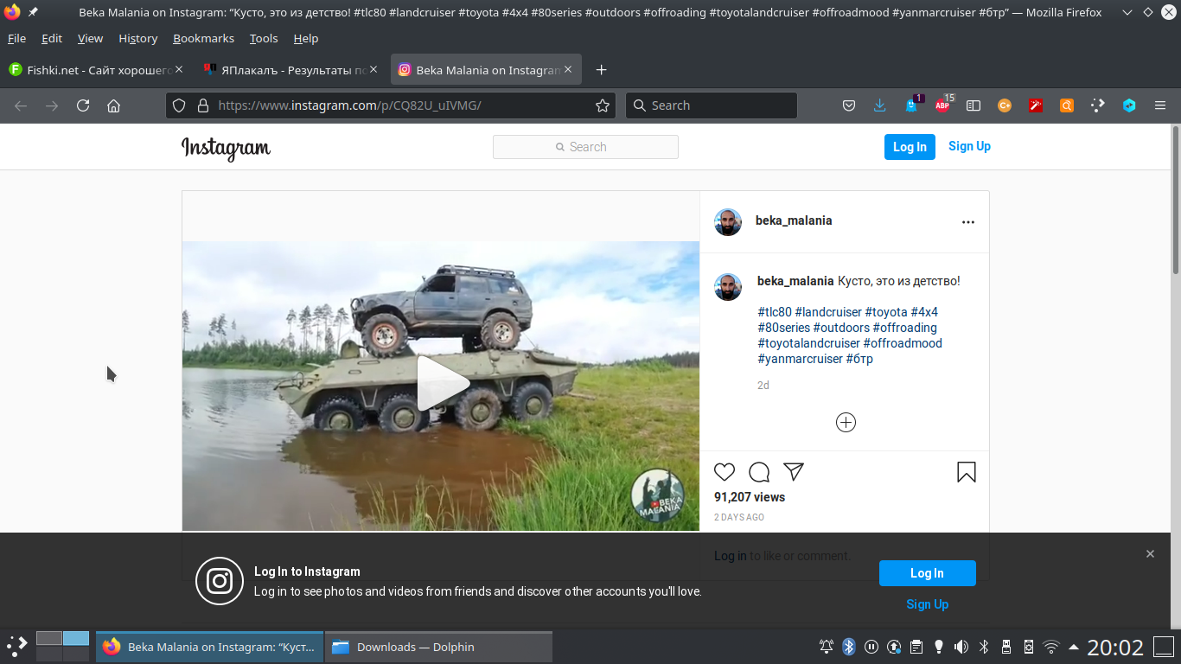Expand more comments with plus circle

click(846, 422)
